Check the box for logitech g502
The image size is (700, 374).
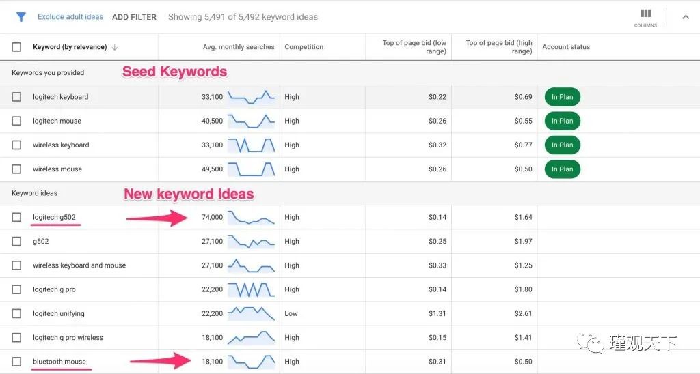[16, 218]
